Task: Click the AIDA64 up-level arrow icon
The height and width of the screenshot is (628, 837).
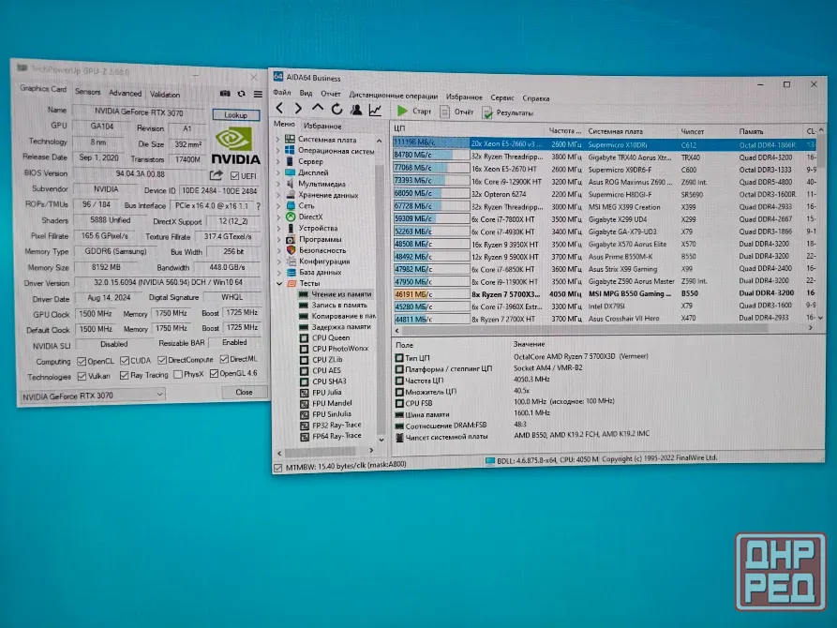Action: tap(318, 109)
